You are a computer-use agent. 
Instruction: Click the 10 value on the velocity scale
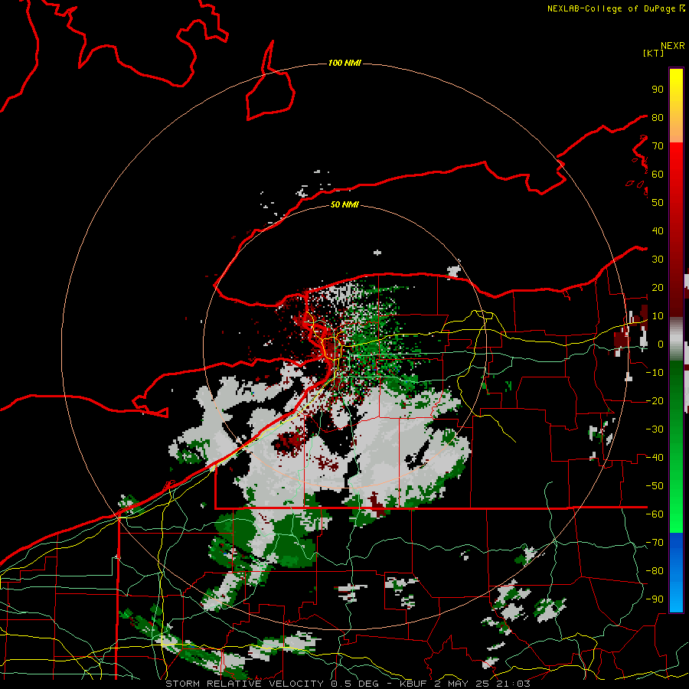pos(658,316)
